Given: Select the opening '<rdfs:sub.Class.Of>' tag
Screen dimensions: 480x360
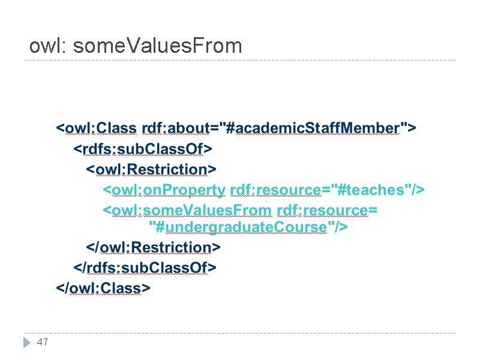Looking at the screenshot, I should [143, 148].
